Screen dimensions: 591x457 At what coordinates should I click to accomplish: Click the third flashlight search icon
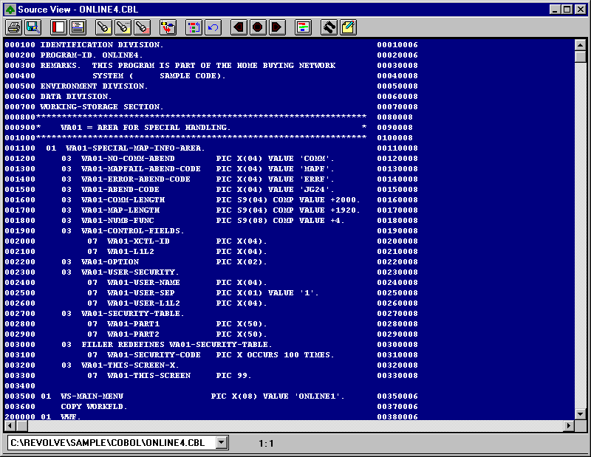pyautogui.click(x=142, y=27)
